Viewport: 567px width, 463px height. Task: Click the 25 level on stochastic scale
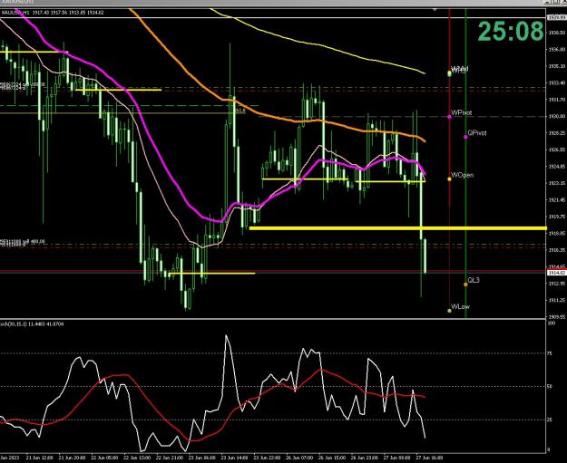(x=550, y=420)
